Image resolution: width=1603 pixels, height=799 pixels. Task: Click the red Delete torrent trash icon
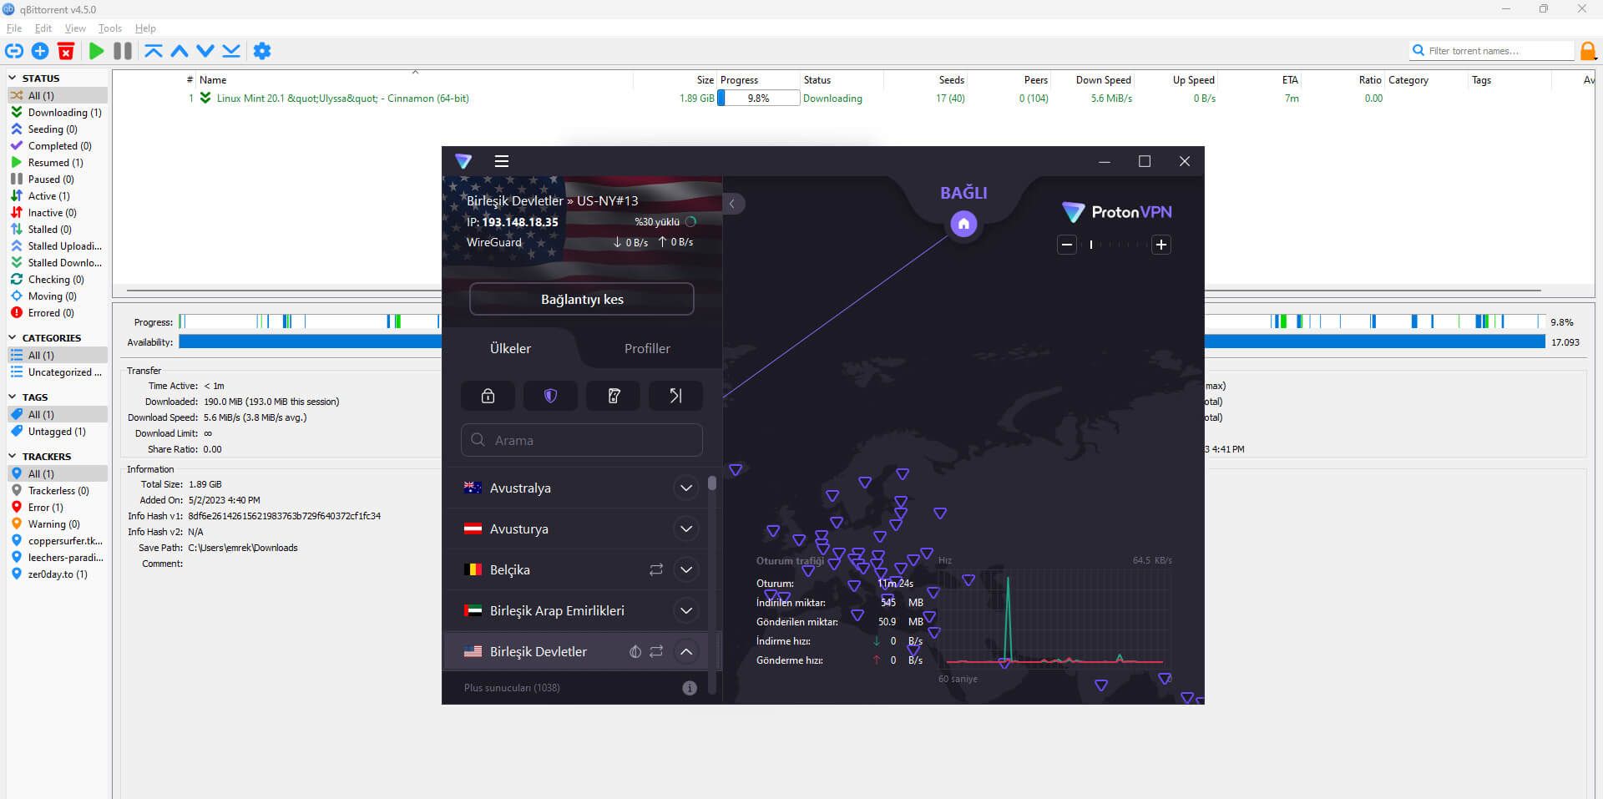pos(66,51)
